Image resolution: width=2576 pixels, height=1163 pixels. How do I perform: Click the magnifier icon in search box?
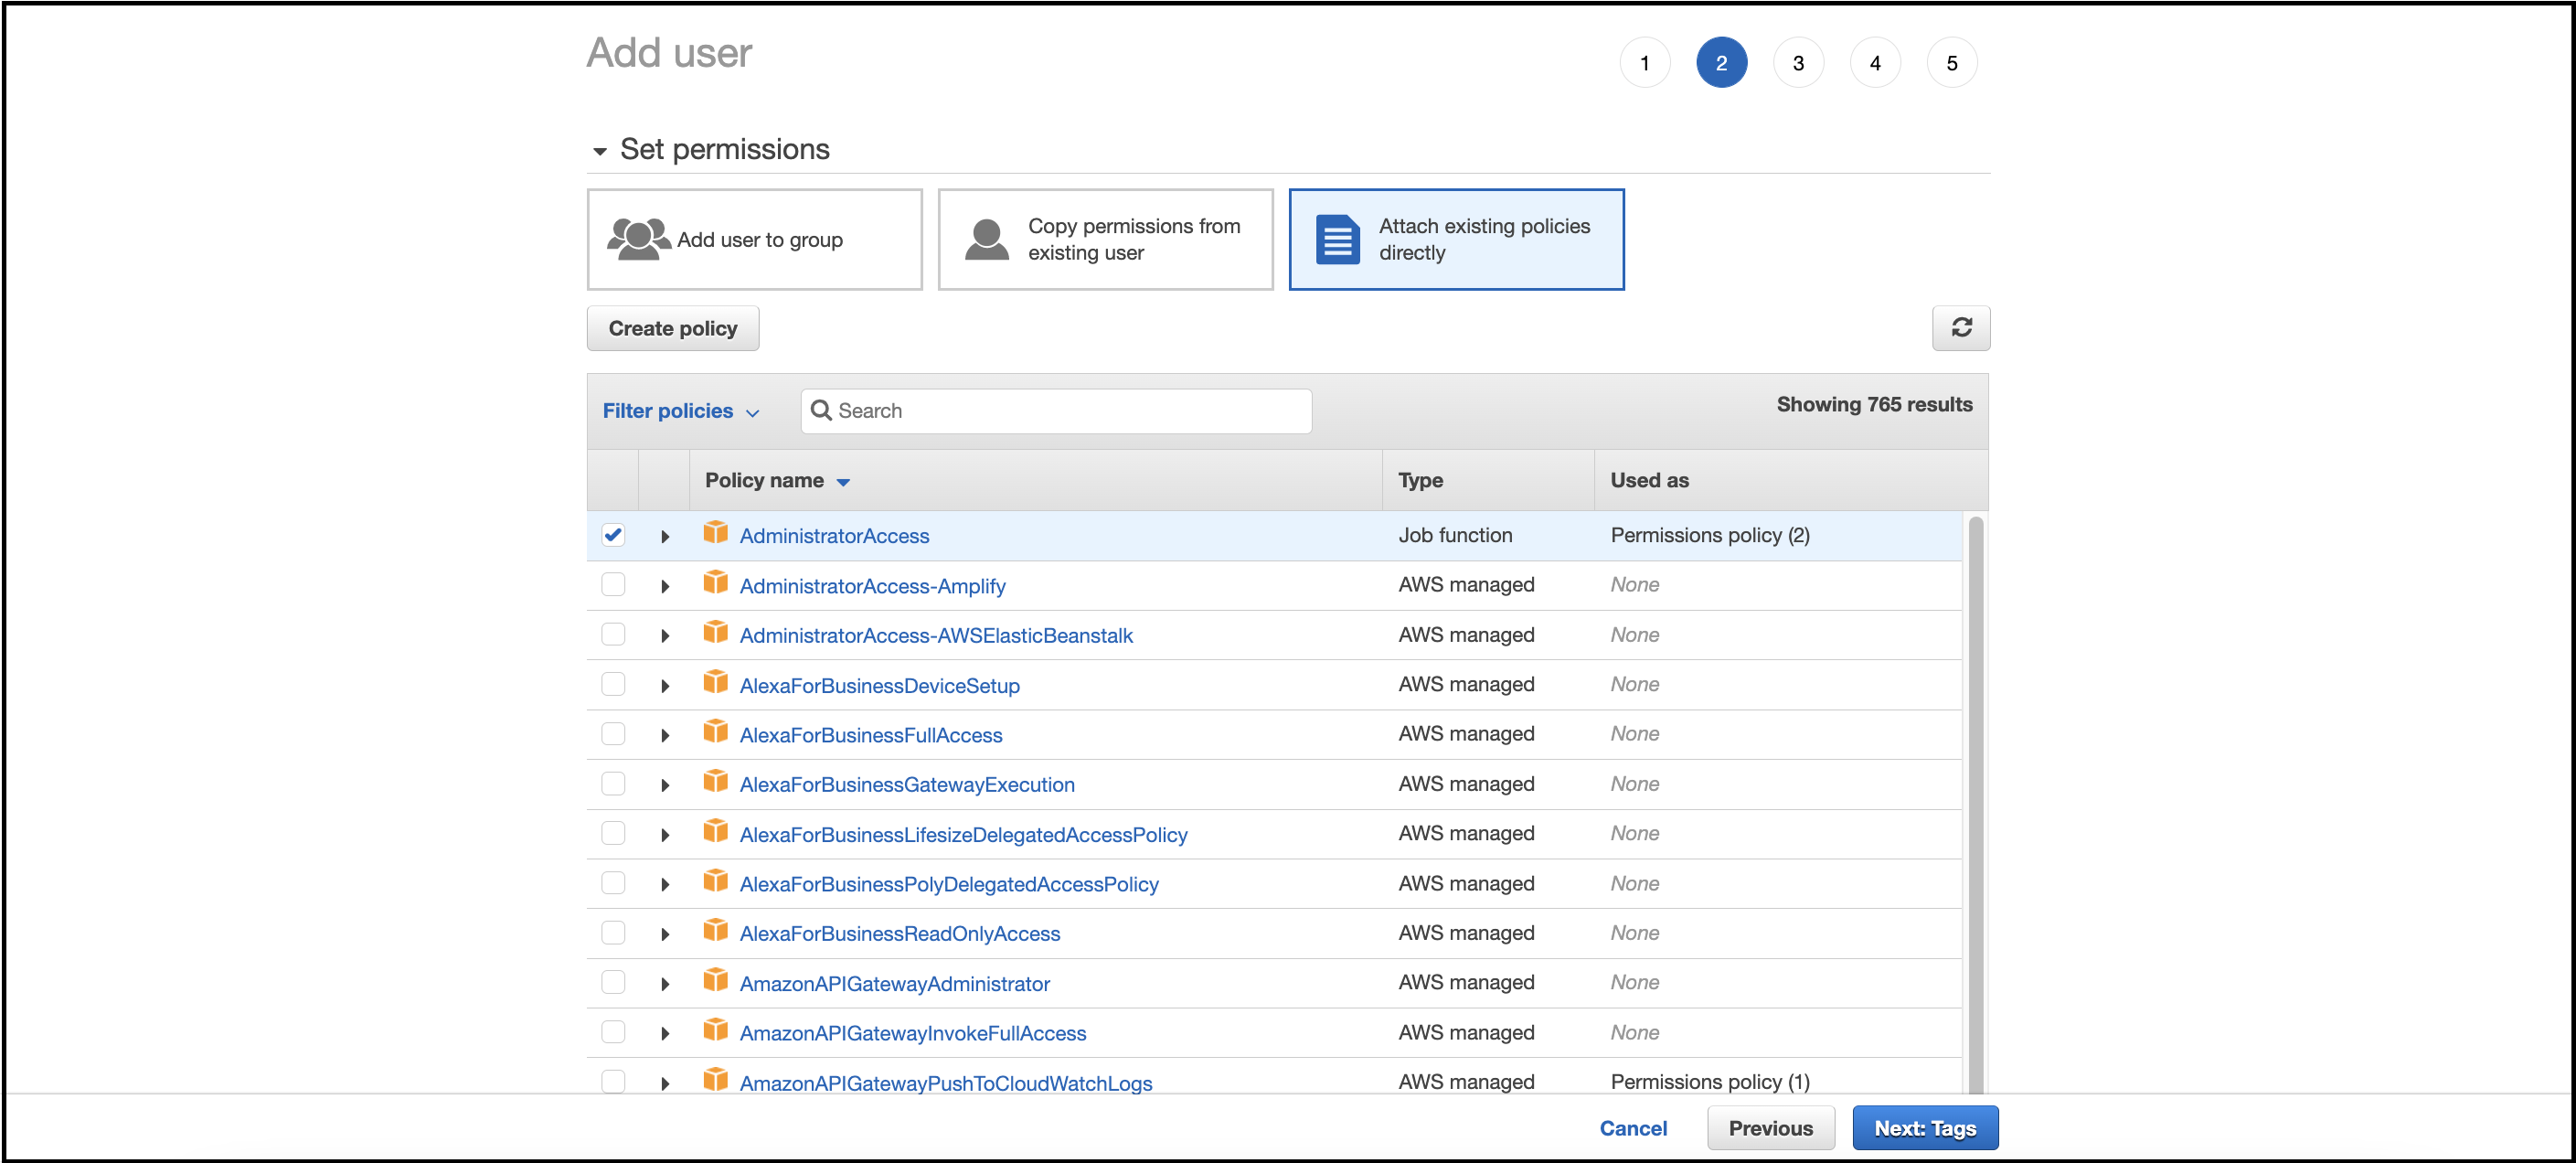[x=821, y=410]
